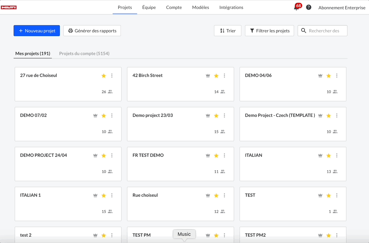
Task: Create a Nouveau projet
Action: [37, 31]
